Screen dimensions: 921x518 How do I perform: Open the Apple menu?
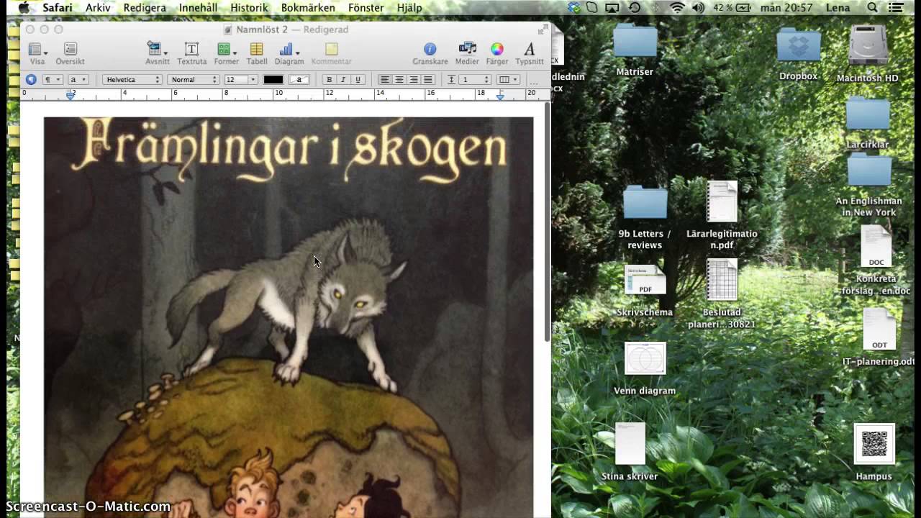click(x=23, y=8)
